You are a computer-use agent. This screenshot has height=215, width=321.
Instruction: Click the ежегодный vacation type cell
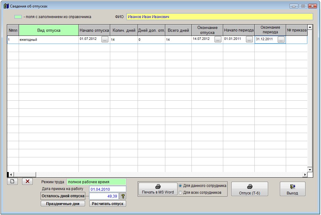tap(49, 40)
